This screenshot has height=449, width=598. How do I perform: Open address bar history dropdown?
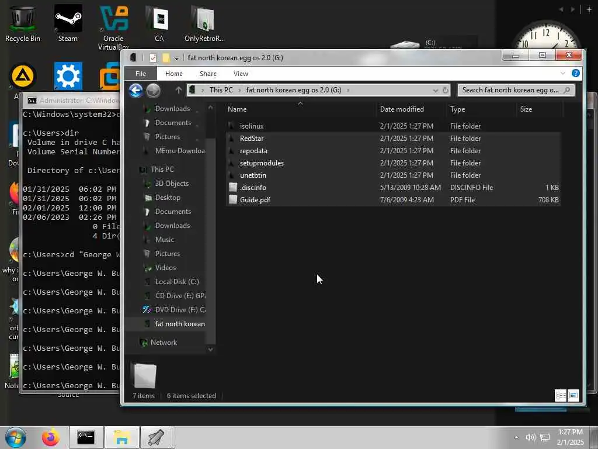435,91
